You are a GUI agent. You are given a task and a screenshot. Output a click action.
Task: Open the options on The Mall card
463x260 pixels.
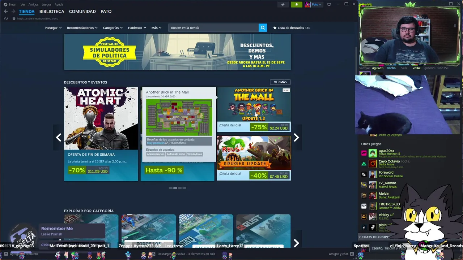click(x=286, y=90)
